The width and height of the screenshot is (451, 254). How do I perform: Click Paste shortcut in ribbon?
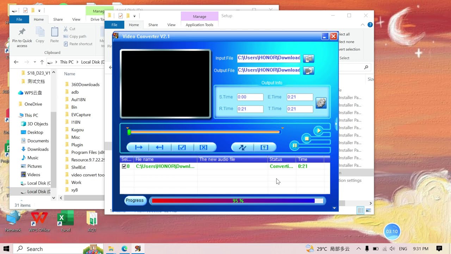78,44
